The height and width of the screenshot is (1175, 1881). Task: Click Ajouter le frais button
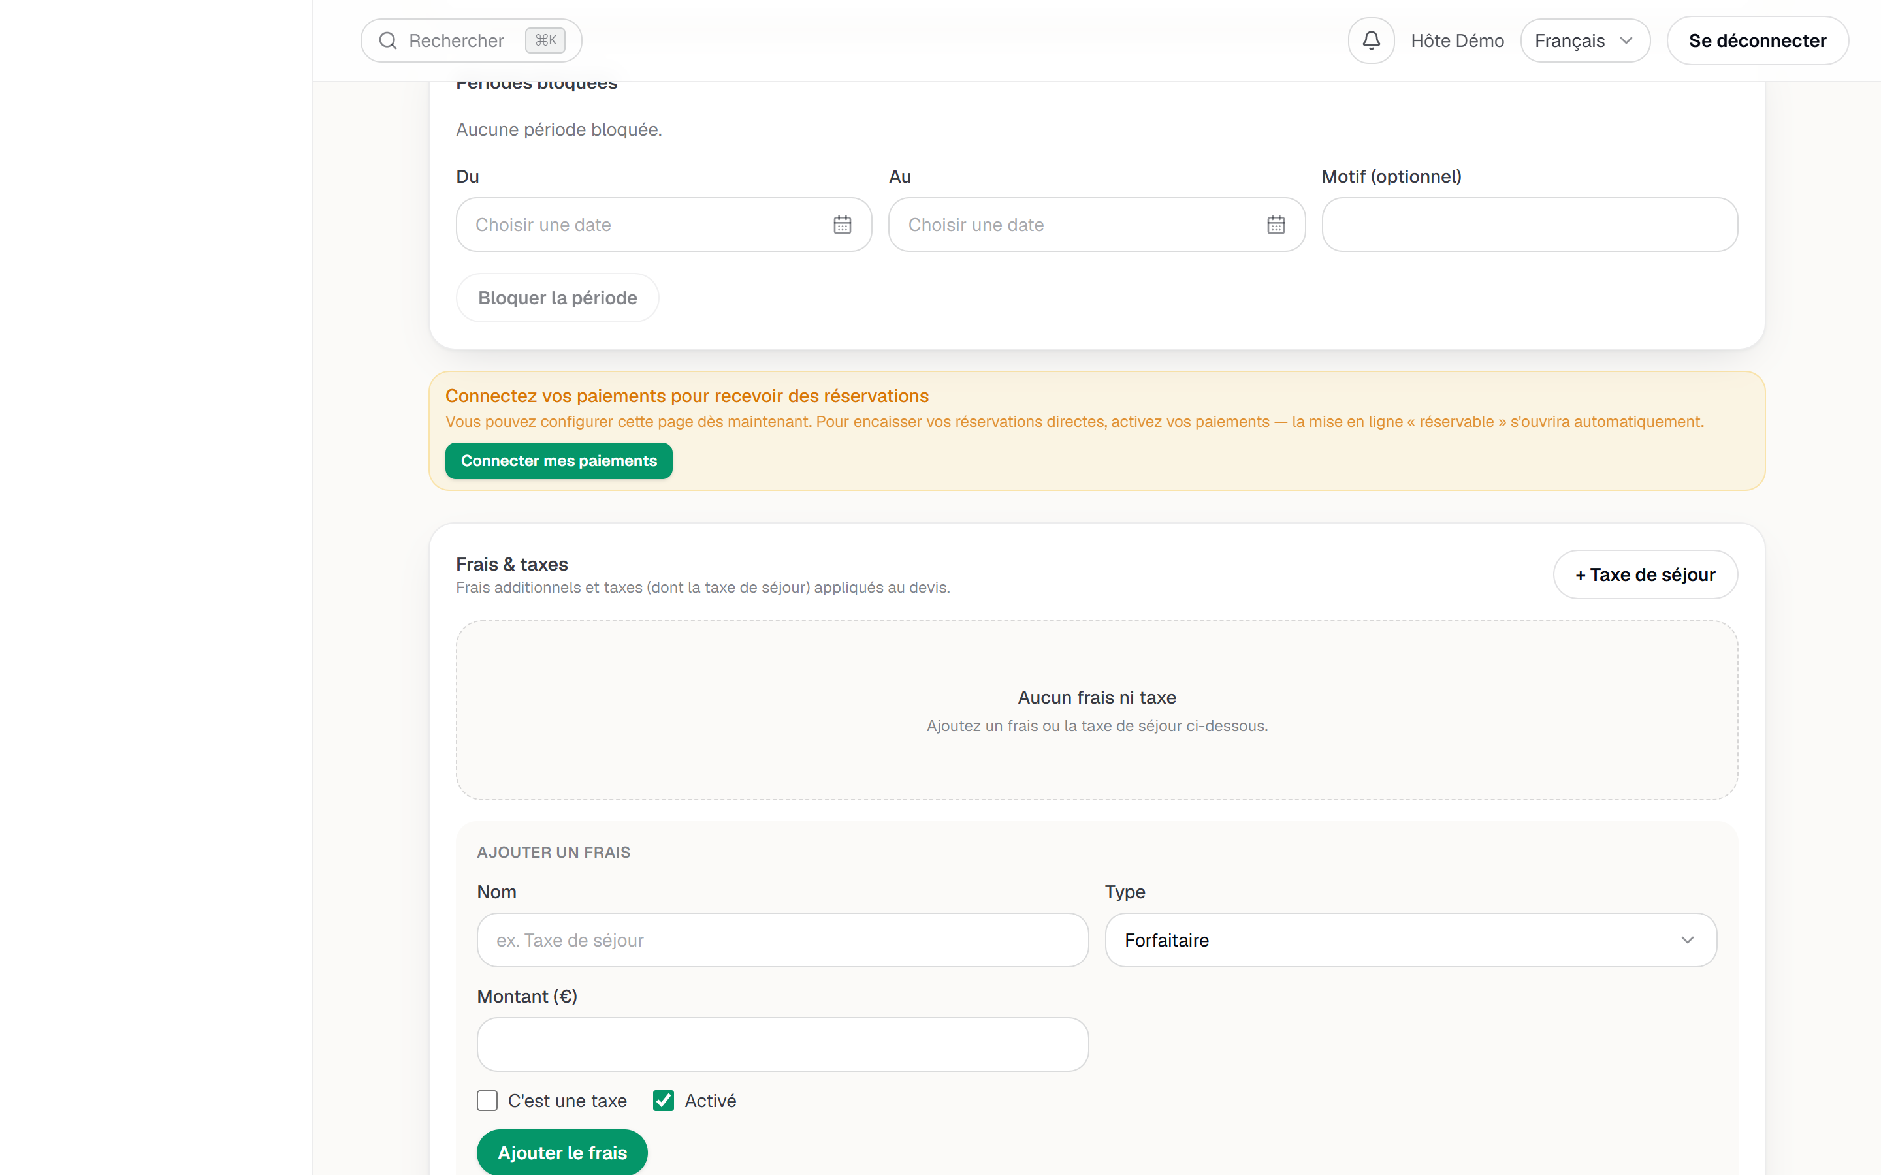click(x=562, y=1152)
